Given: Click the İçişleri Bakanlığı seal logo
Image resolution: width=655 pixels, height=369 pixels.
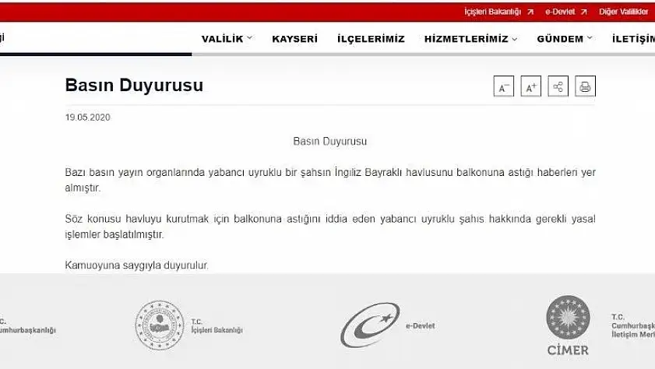Looking at the screenshot, I should [x=160, y=325].
